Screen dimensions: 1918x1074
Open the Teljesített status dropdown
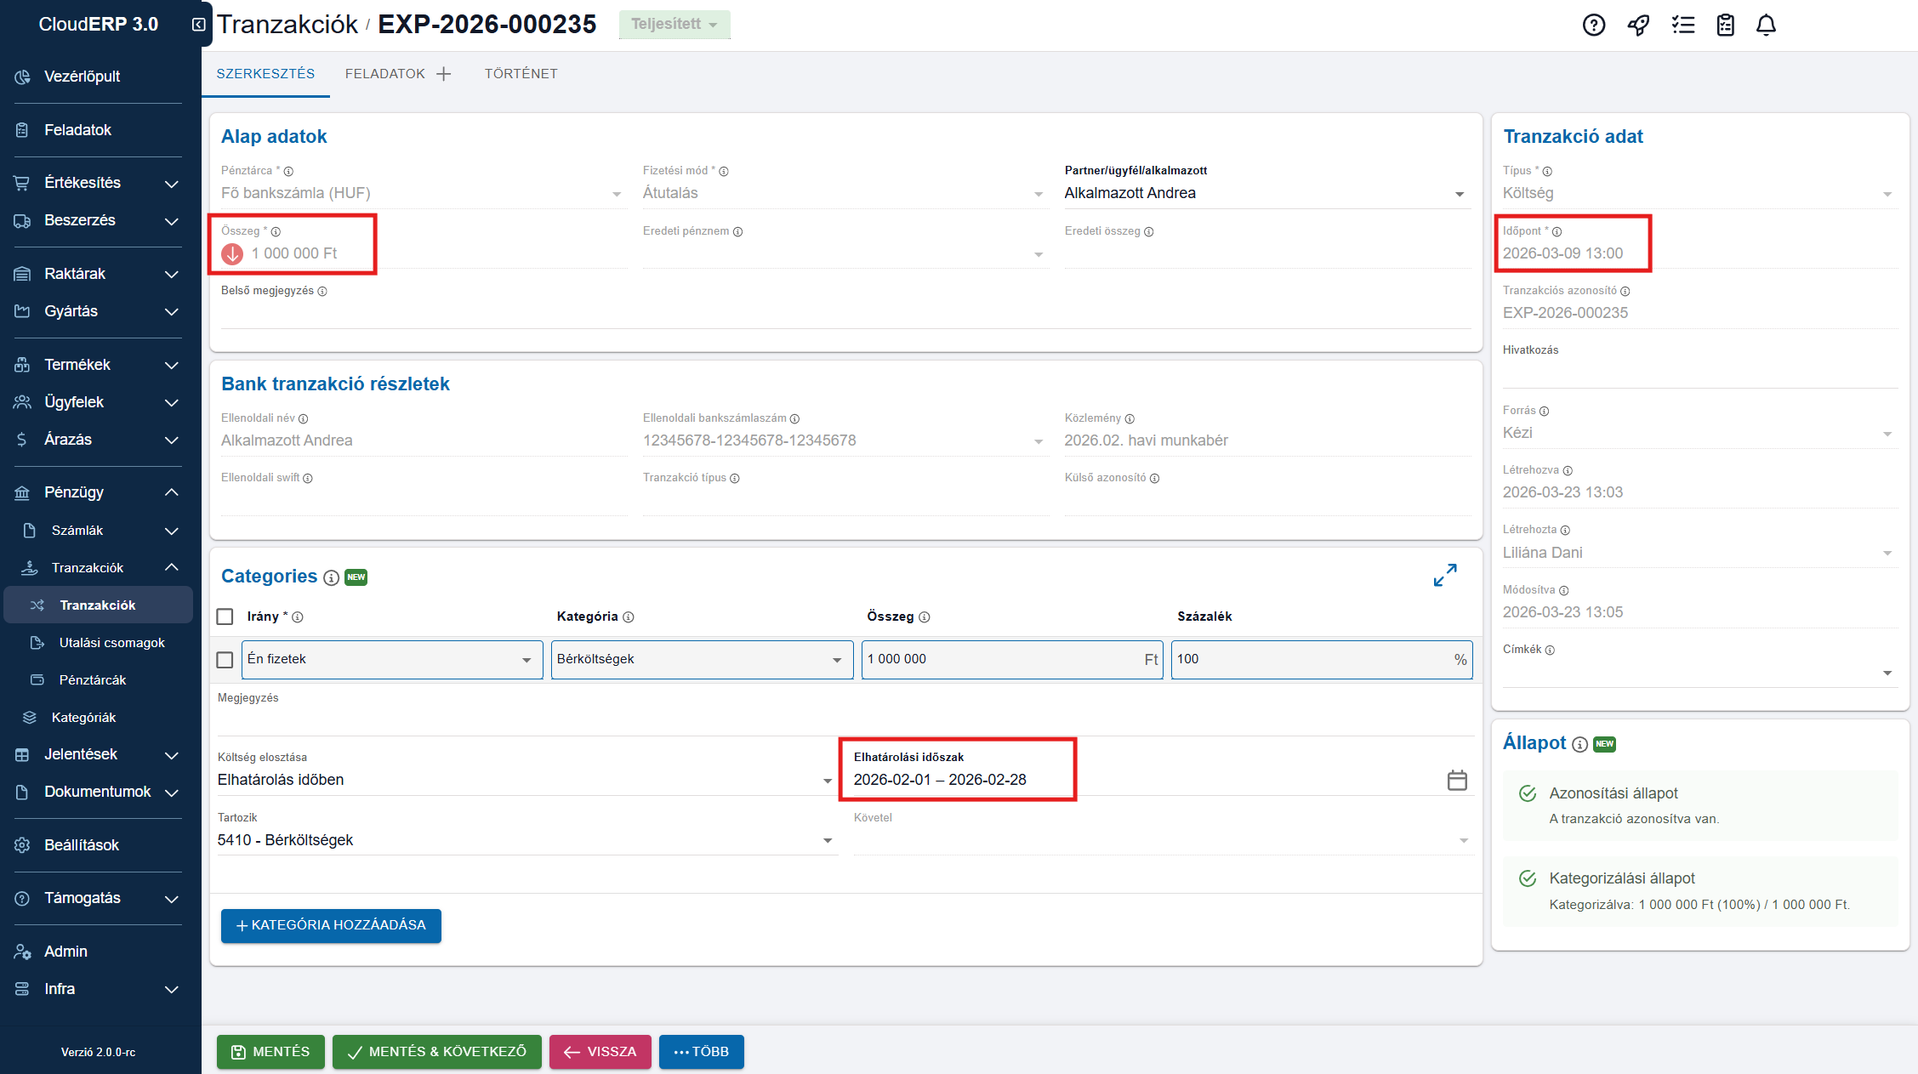(x=674, y=24)
